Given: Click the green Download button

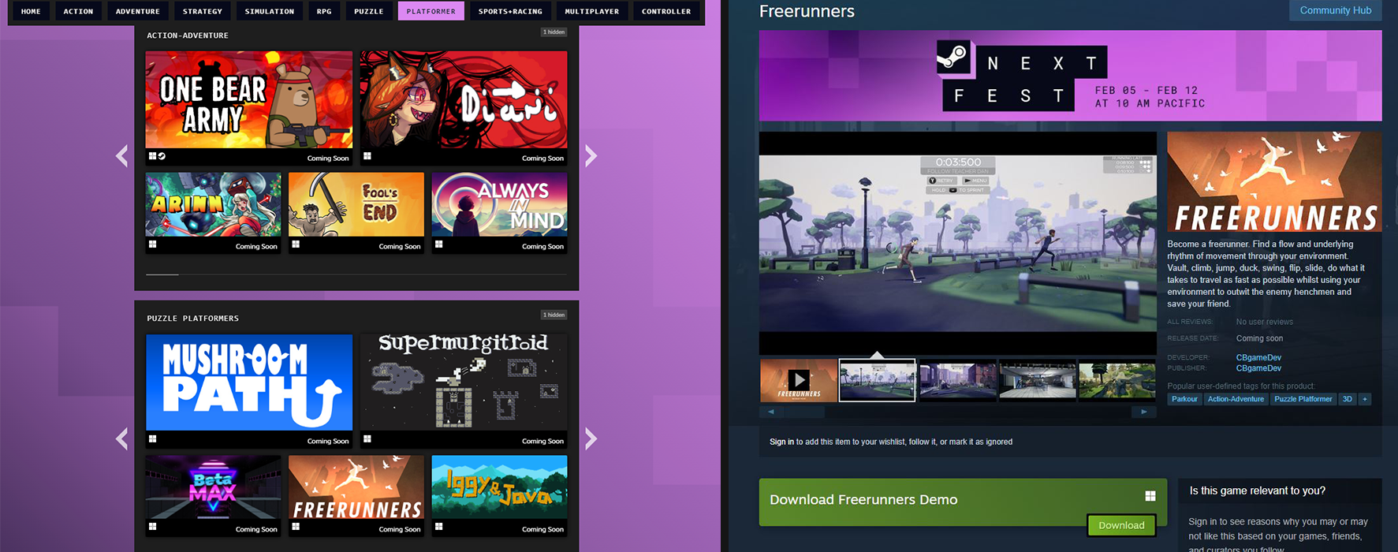Looking at the screenshot, I should coord(1121,525).
